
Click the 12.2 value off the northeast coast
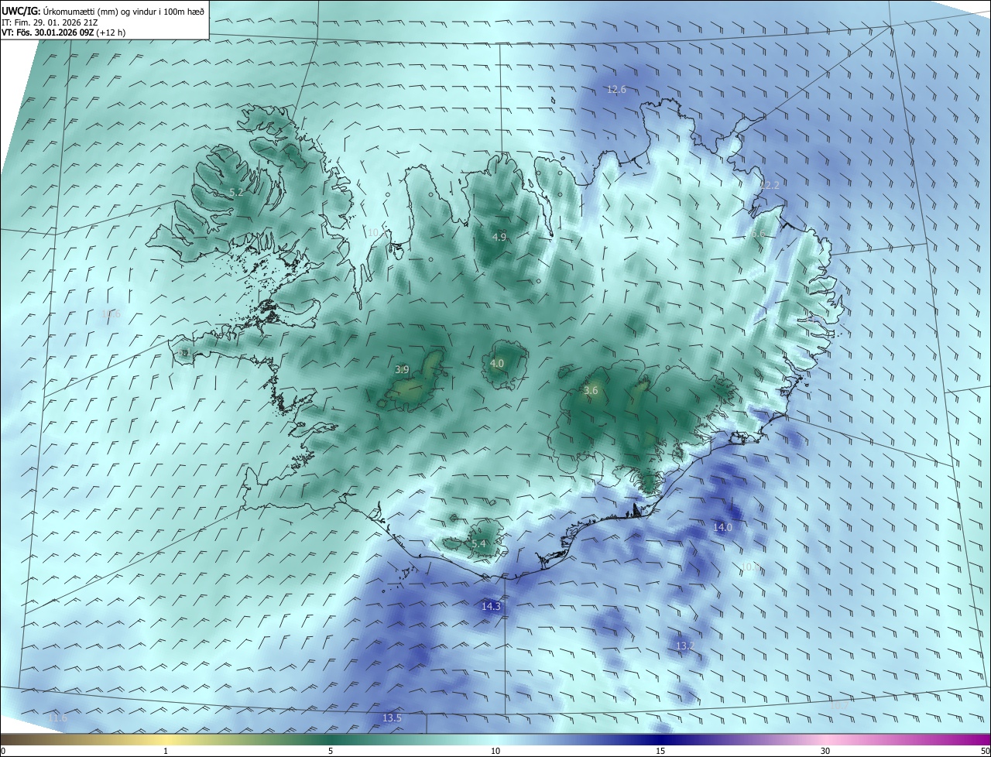pos(769,185)
